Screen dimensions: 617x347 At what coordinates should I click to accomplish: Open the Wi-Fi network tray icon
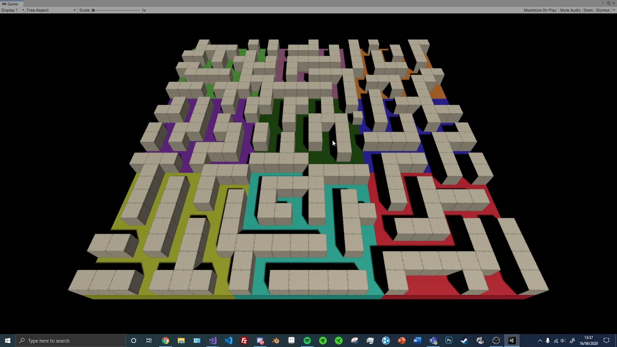pos(556,341)
